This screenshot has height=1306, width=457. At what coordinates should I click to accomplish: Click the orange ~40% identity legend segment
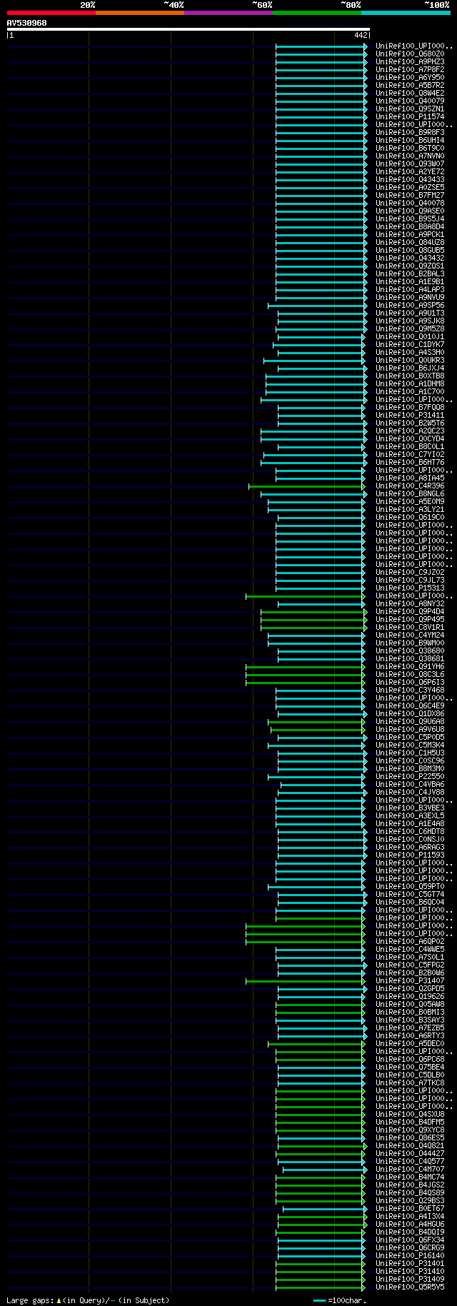point(140,13)
